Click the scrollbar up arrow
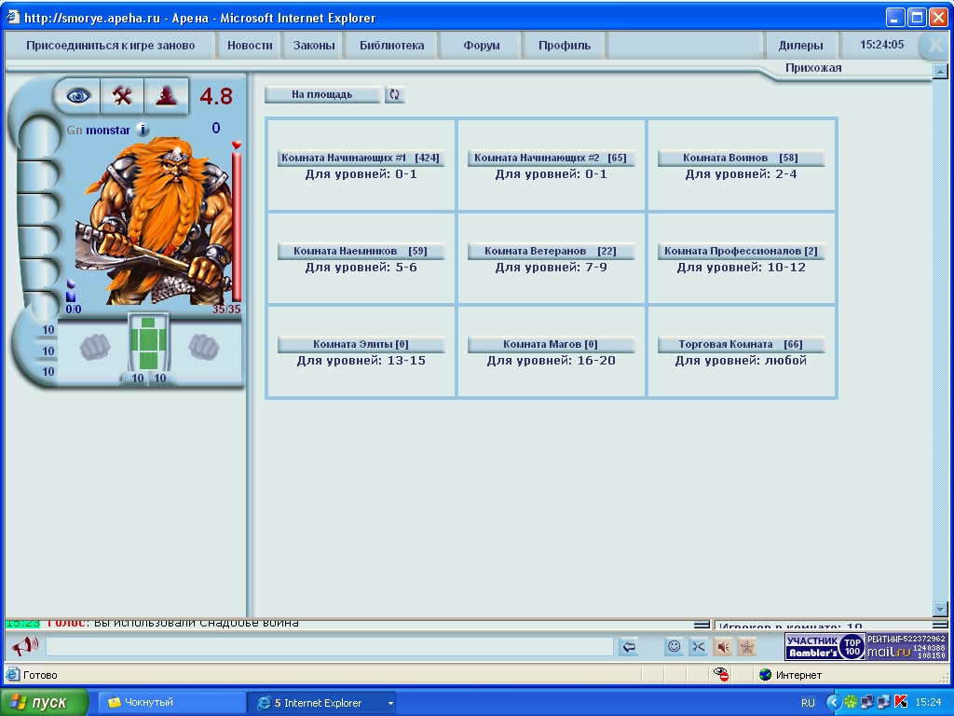 (x=940, y=72)
